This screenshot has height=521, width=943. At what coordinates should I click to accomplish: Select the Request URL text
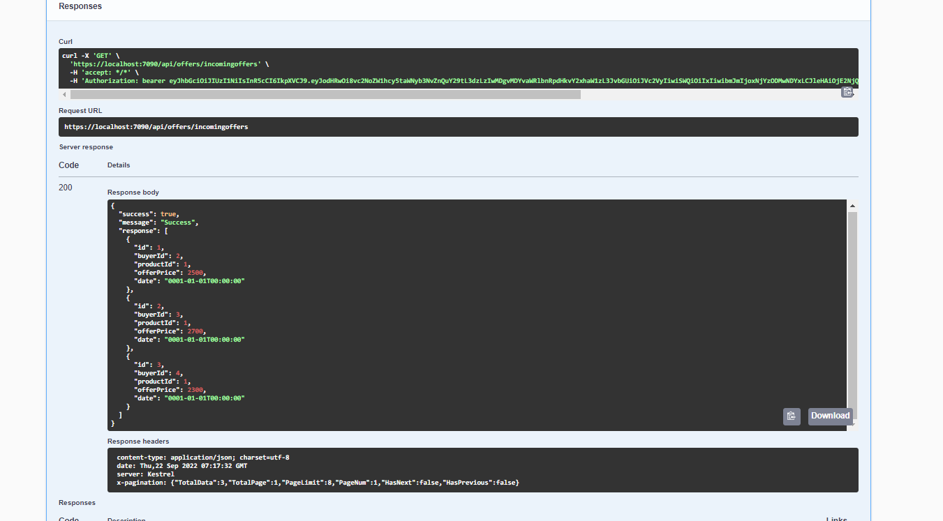coord(156,126)
